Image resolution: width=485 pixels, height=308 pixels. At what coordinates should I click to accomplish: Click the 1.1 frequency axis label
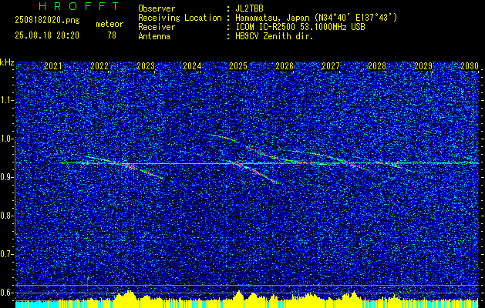coord(7,100)
